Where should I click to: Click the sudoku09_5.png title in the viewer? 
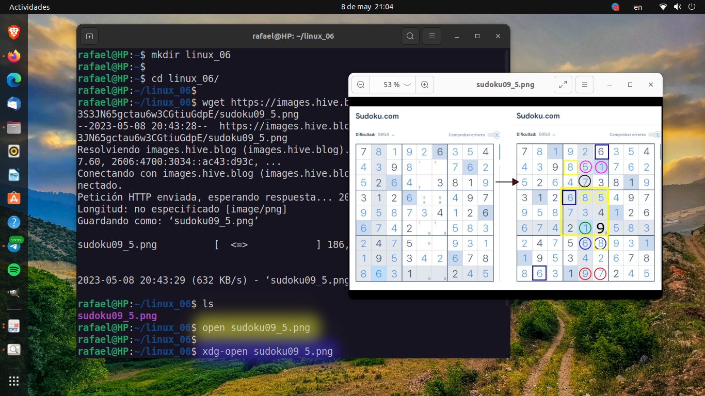pyautogui.click(x=505, y=85)
